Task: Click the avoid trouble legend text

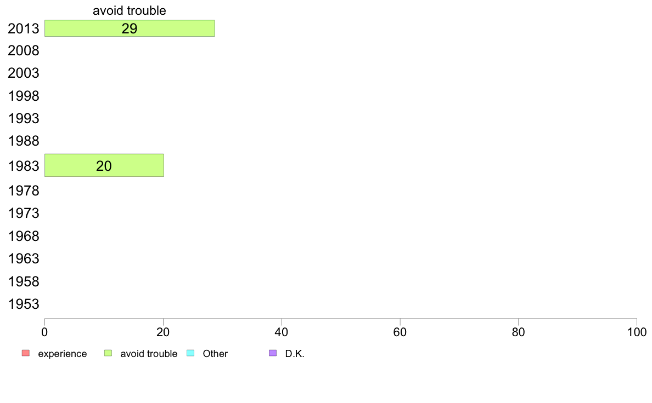Action: (x=149, y=354)
